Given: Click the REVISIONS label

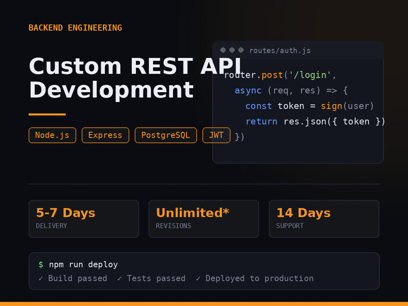Looking at the screenshot, I should pos(173,226).
